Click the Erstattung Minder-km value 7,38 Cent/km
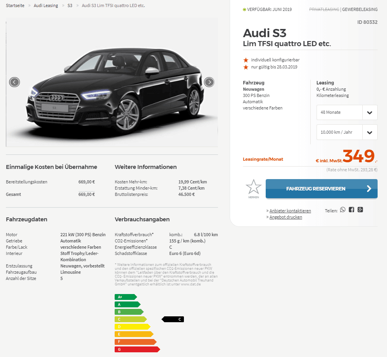 (191, 188)
